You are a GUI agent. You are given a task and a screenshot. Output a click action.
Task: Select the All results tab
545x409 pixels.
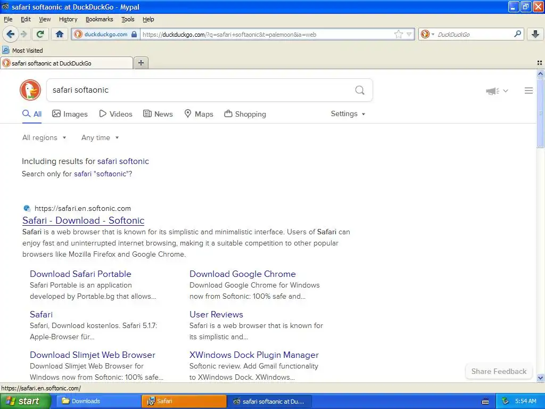[32, 114]
